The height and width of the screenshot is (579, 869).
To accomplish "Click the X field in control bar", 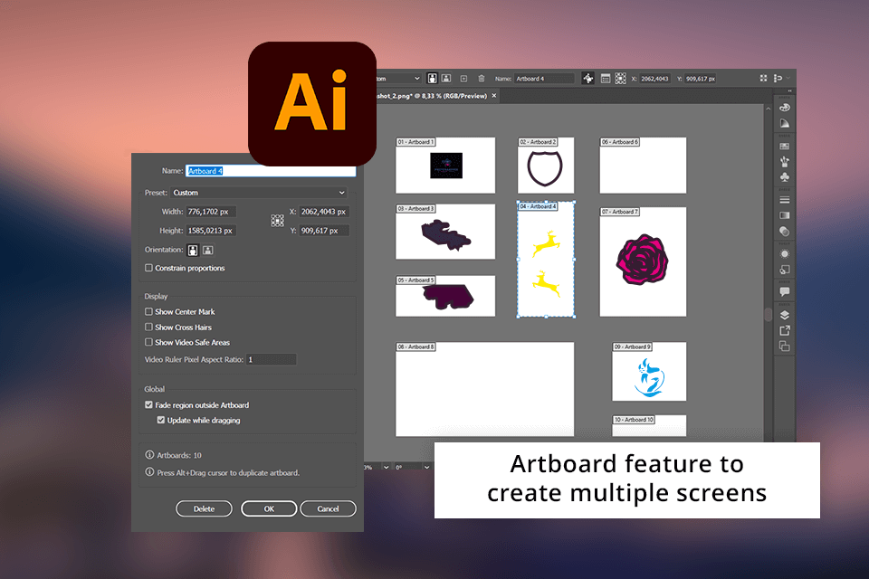I will point(655,79).
